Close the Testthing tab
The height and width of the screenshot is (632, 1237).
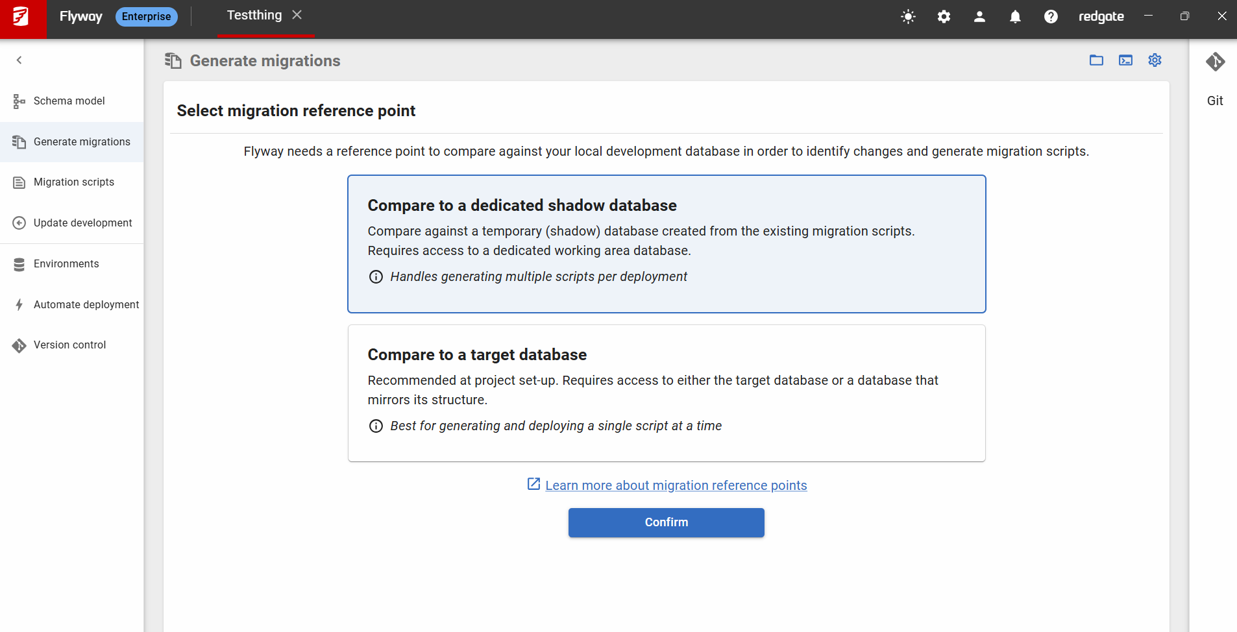click(x=297, y=15)
